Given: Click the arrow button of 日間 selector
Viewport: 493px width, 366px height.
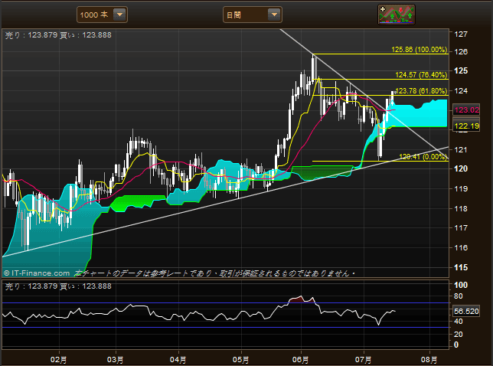Looking at the screenshot, I should point(274,15).
